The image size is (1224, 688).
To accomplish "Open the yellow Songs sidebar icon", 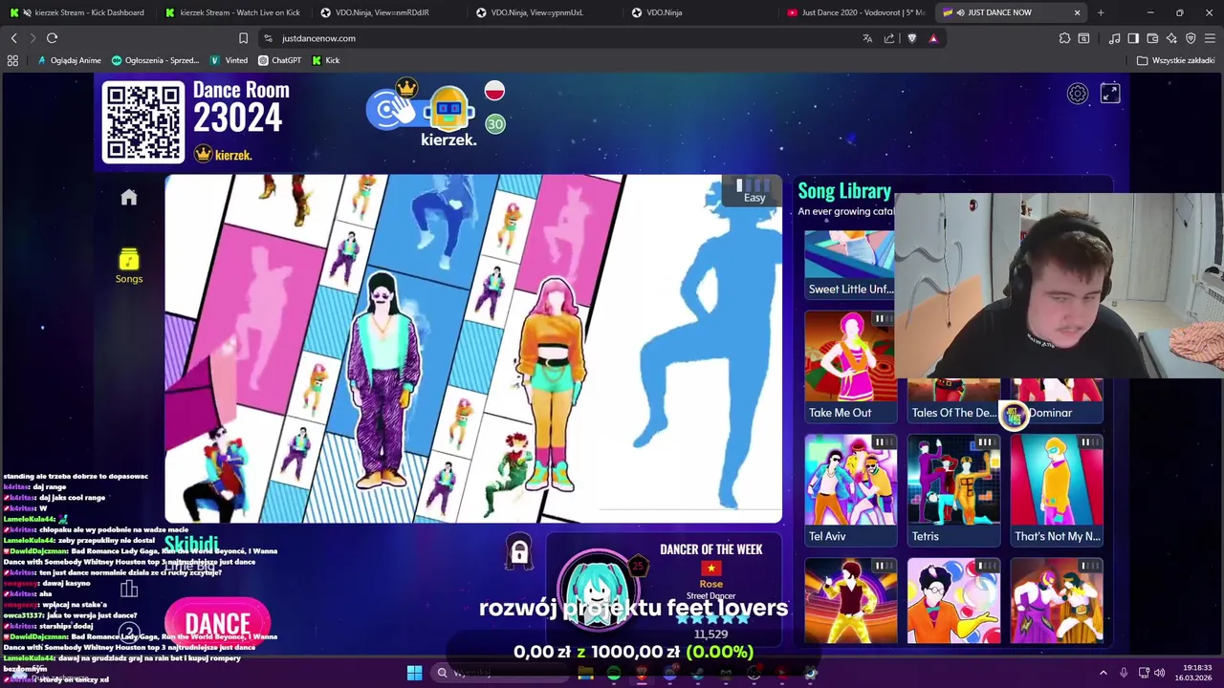I will (x=129, y=267).
